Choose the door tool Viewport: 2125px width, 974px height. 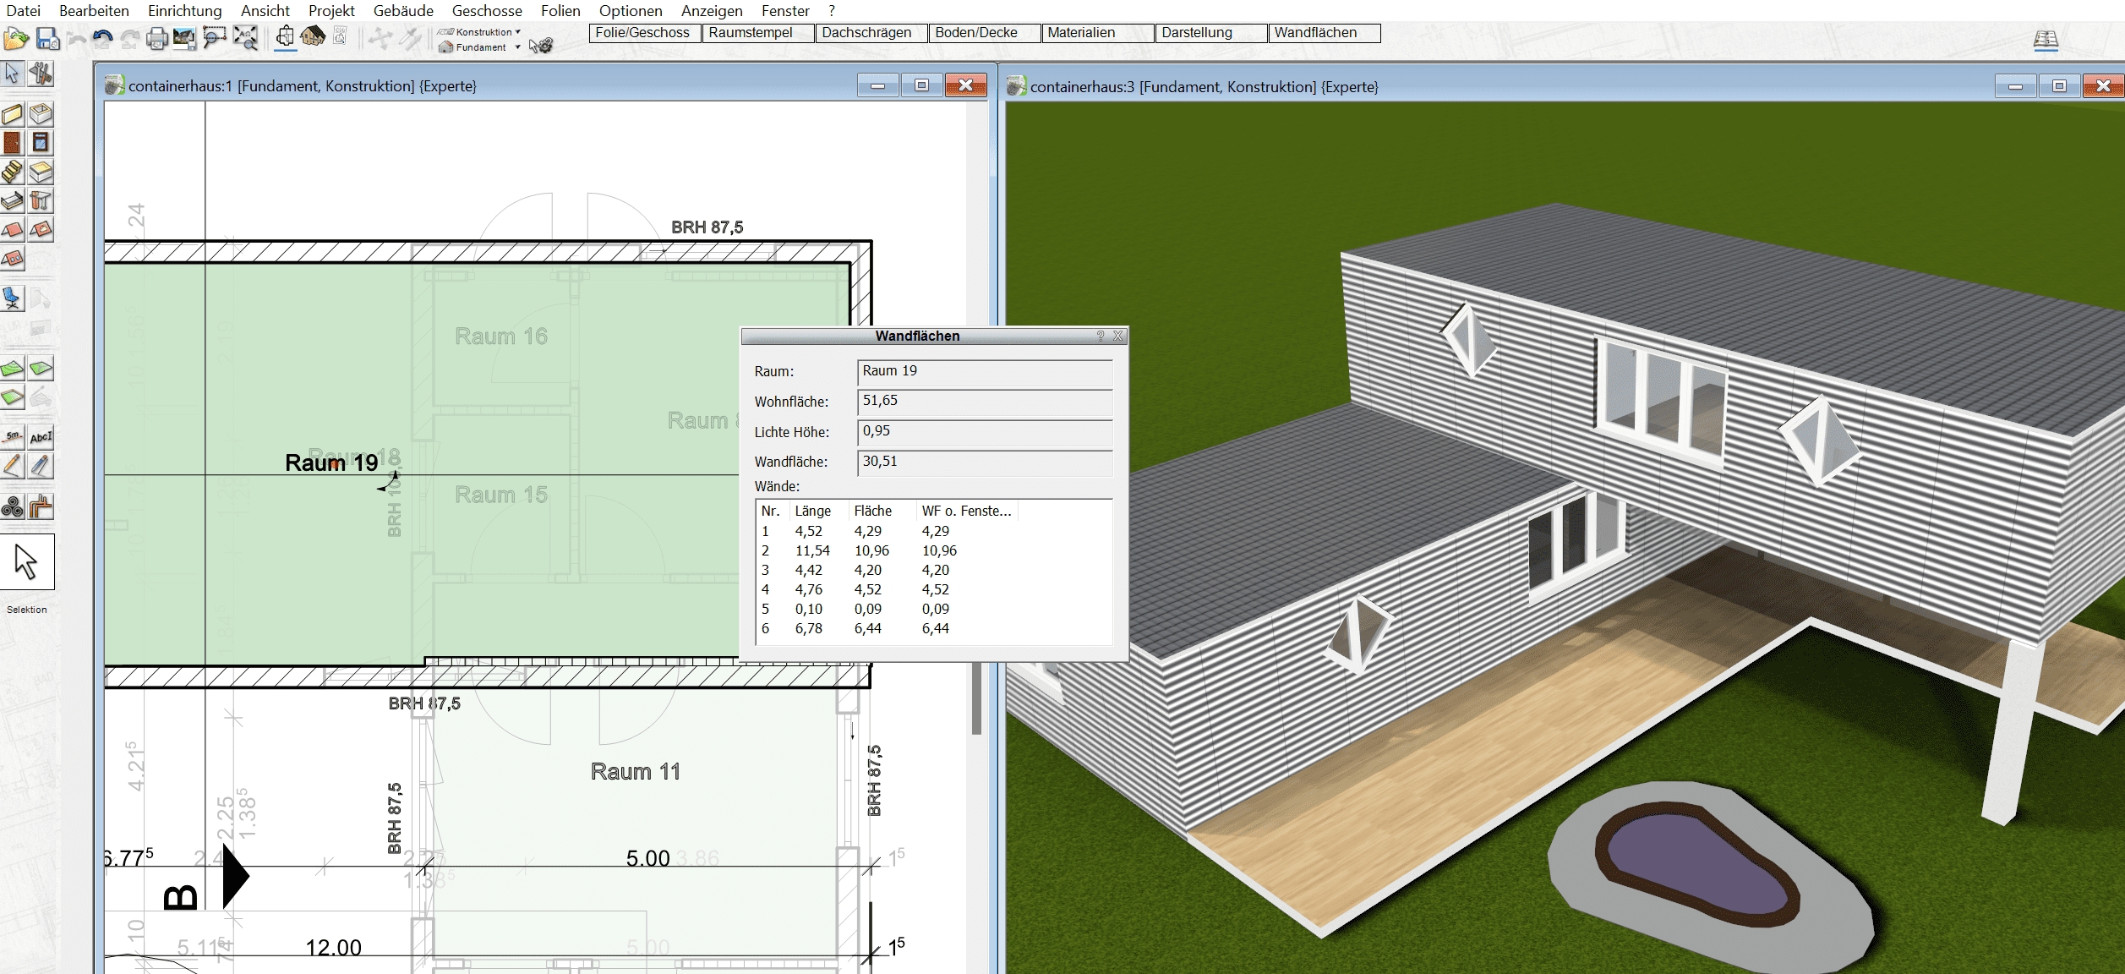click(x=13, y=143)
